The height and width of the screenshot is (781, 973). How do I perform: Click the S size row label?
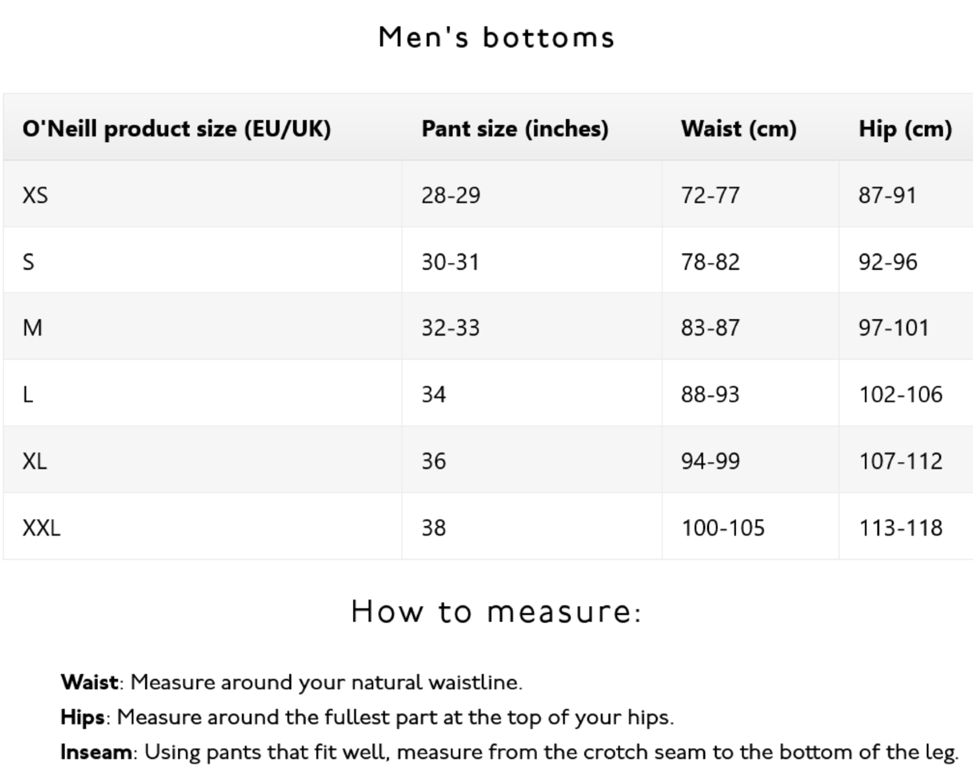28,262
